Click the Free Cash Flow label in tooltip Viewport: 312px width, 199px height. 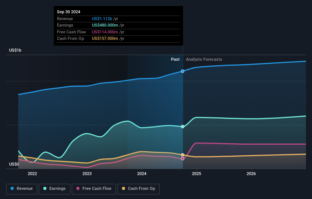click(x=71, y=32)
